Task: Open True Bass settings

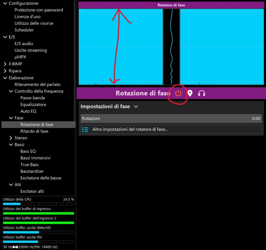Action: tap(29, 165)
